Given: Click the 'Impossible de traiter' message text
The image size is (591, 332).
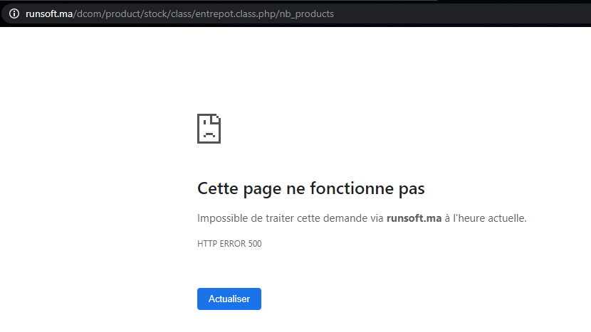Looking at the screenshot, I should (x=242, y=218).
